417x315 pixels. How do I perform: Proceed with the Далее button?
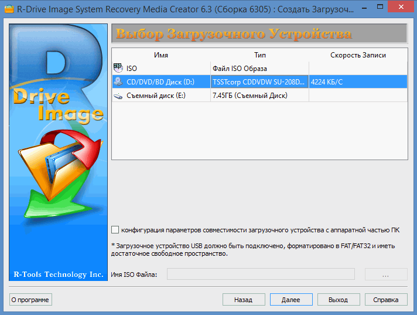pyautogui.click(x=291, y=300)
